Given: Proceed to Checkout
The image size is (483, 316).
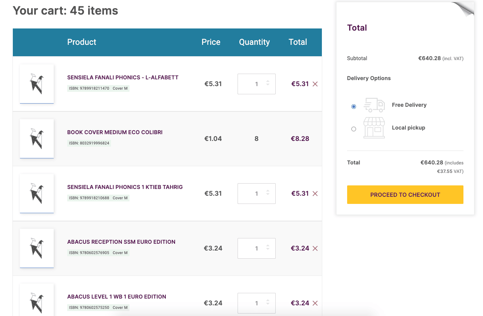Looking at the screenshot, I should pos(405,195).
